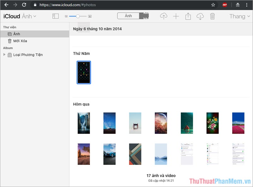Open the Chrome browser menu
Viewport: 253px width, 187px height.
[x=247, y=5]
